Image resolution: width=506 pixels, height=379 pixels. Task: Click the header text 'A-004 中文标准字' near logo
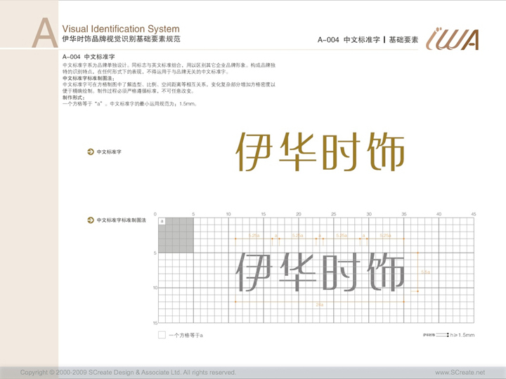click(349, 39)
